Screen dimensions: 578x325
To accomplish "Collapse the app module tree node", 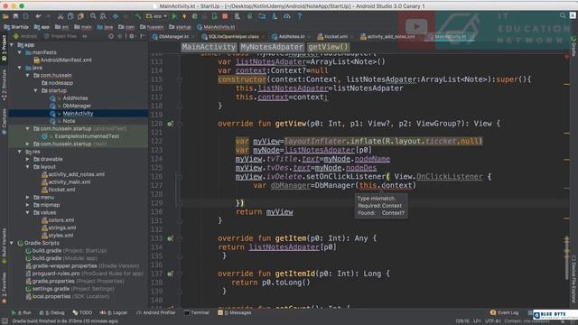I will click(12, 45).
